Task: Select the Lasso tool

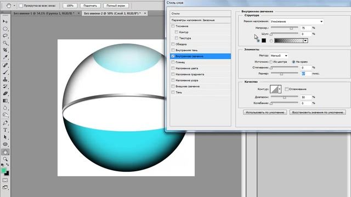Action: (5, 36)
